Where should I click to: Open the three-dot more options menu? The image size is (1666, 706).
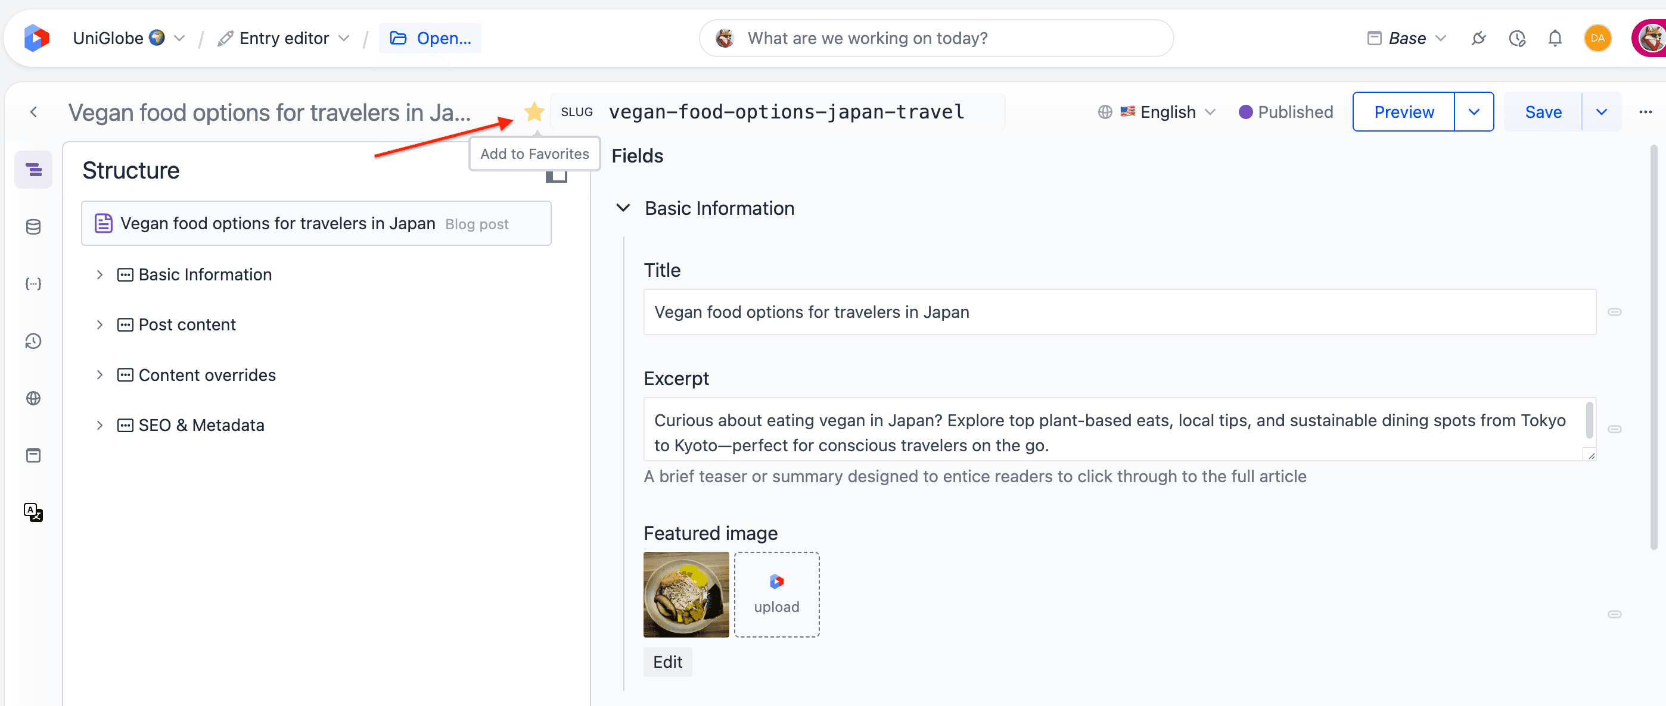(1645, 112)
